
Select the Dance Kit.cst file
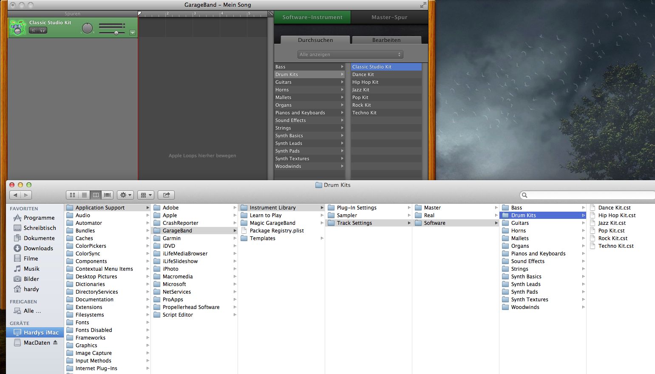(x=621, y=208)
